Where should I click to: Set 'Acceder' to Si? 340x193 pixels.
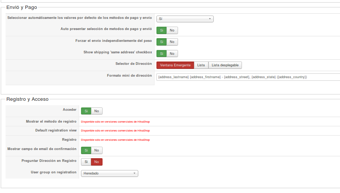point(86,111)
